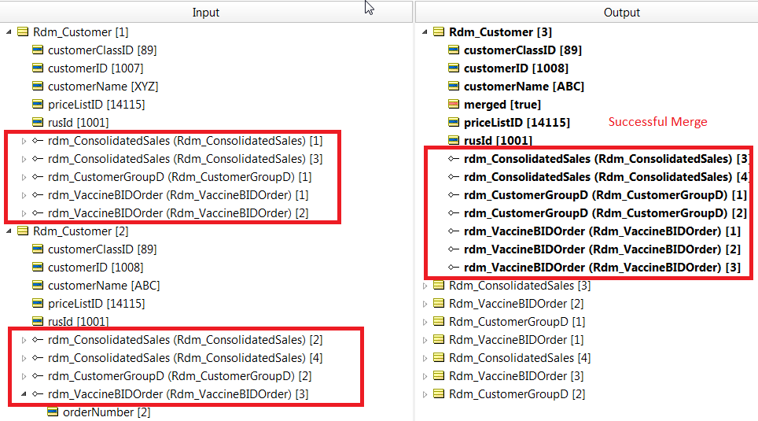Image resolution: width=758 pixels, height=421 pixels.
Task: Select Output merged [true] row text
Action: tap(502, 105)
